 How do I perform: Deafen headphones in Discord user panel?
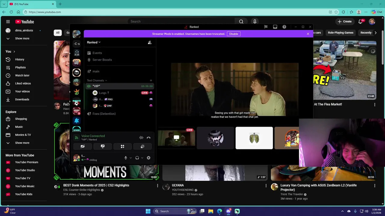click(x=137, y=158)
